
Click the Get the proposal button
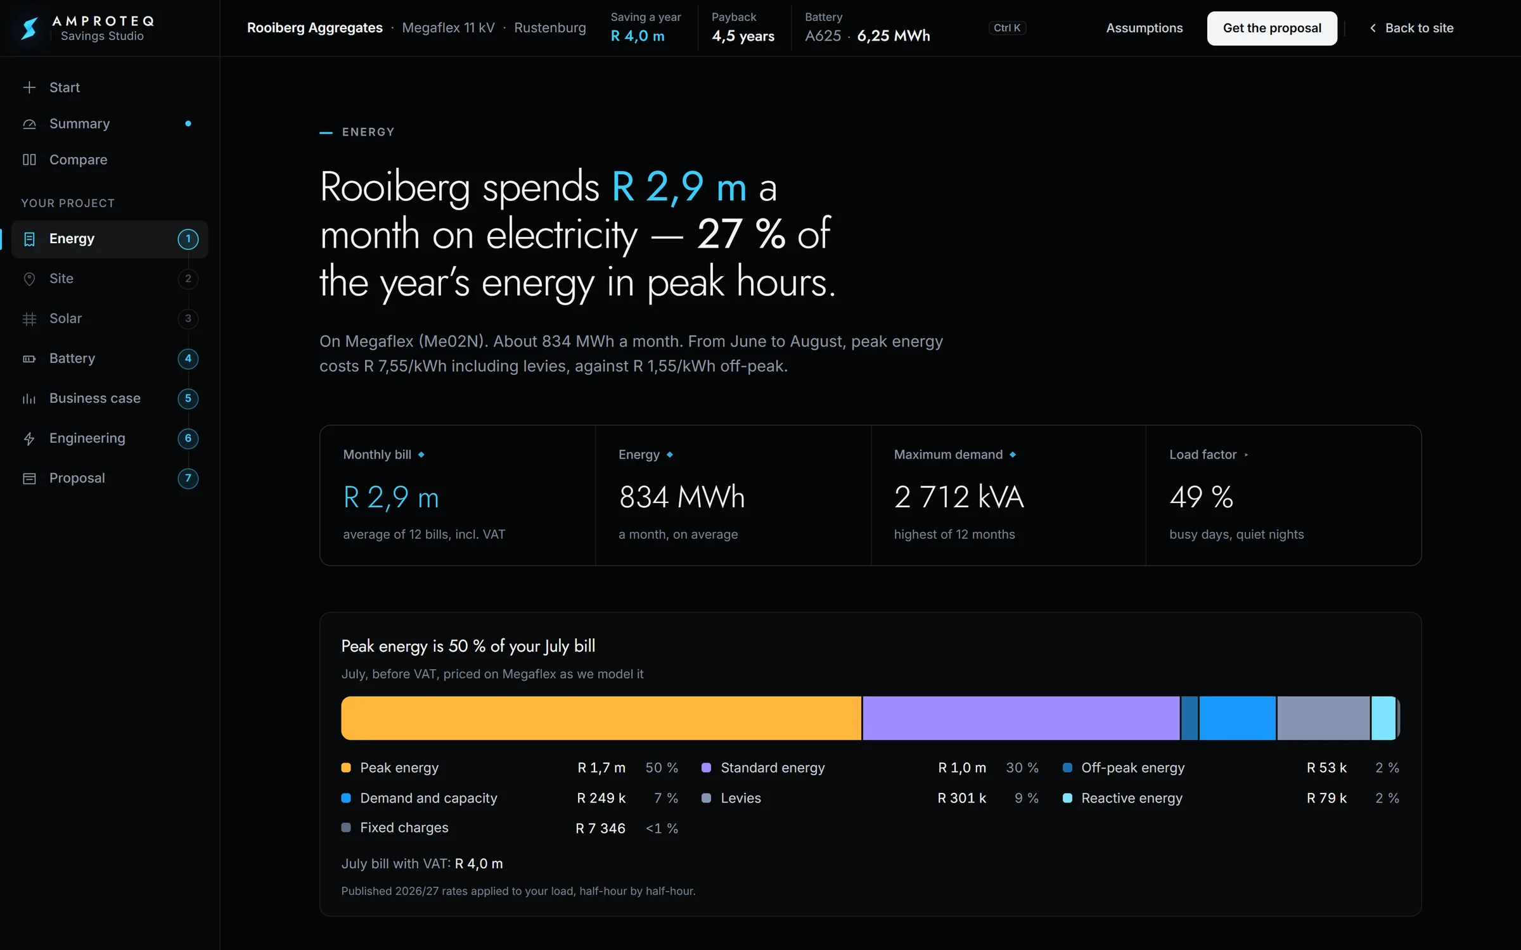[1272, 28]
